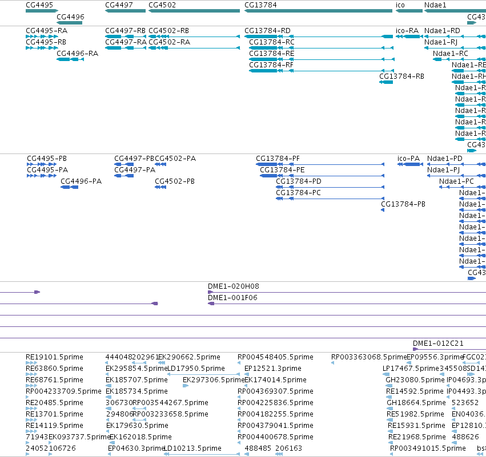Select protein CG13784-PB

pos(403,204)
